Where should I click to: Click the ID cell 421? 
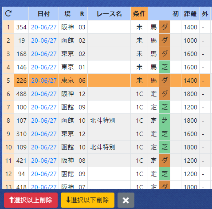[x=21, y=161]
